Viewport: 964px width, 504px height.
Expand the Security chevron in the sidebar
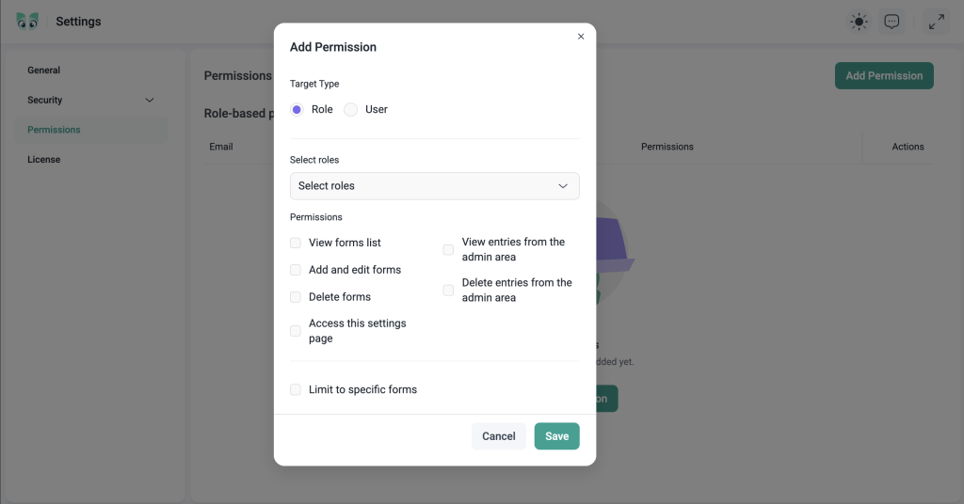[150, 100]
